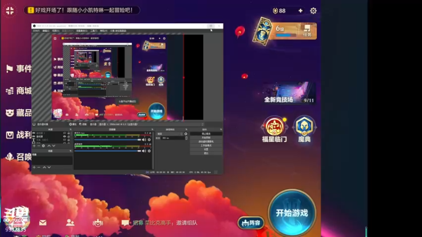Mute the 桌面音频 track speaker icon

pyautogui.click(x=144, y=151)
